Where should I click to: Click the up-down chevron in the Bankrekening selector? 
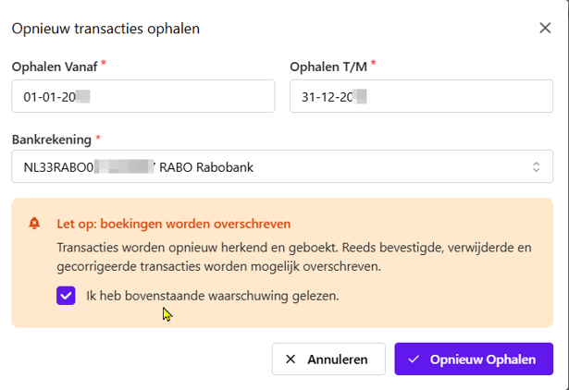click(x=536, y=166)
